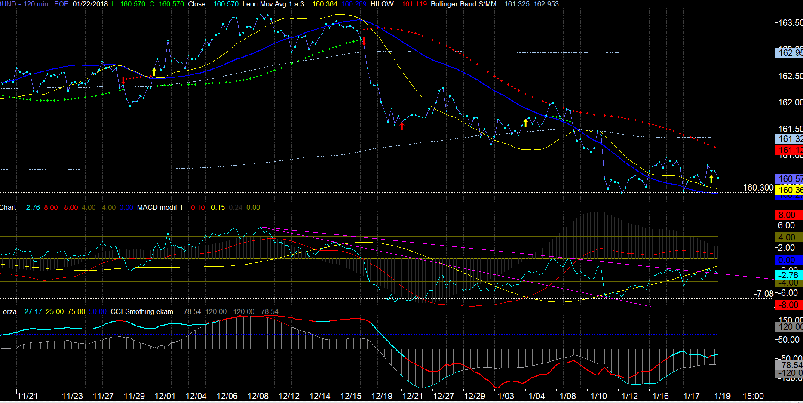
Task: Click the '-6.00' MACD axis label
Action: click(x=788, y=292)
